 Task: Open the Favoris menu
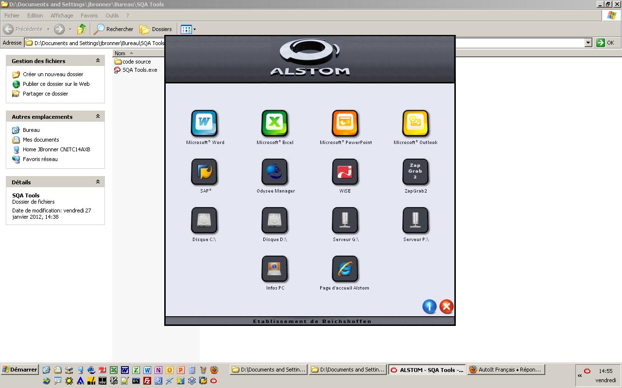(89, 16)
